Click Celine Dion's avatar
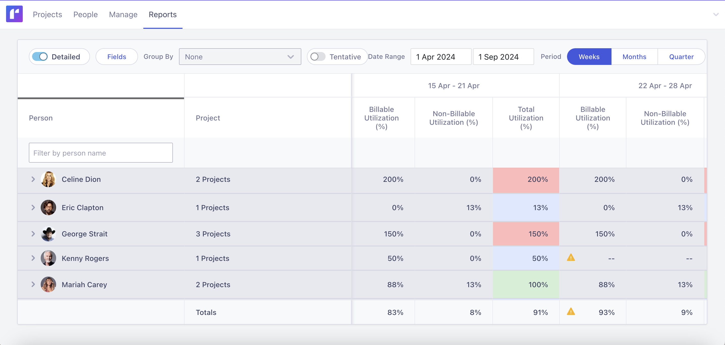The height and width of the screenshot is (345, 725). [48, 179]
